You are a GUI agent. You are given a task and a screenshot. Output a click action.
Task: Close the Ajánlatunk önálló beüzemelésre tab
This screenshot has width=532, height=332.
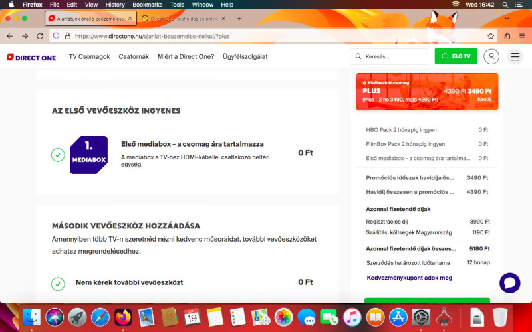(130, 19)
